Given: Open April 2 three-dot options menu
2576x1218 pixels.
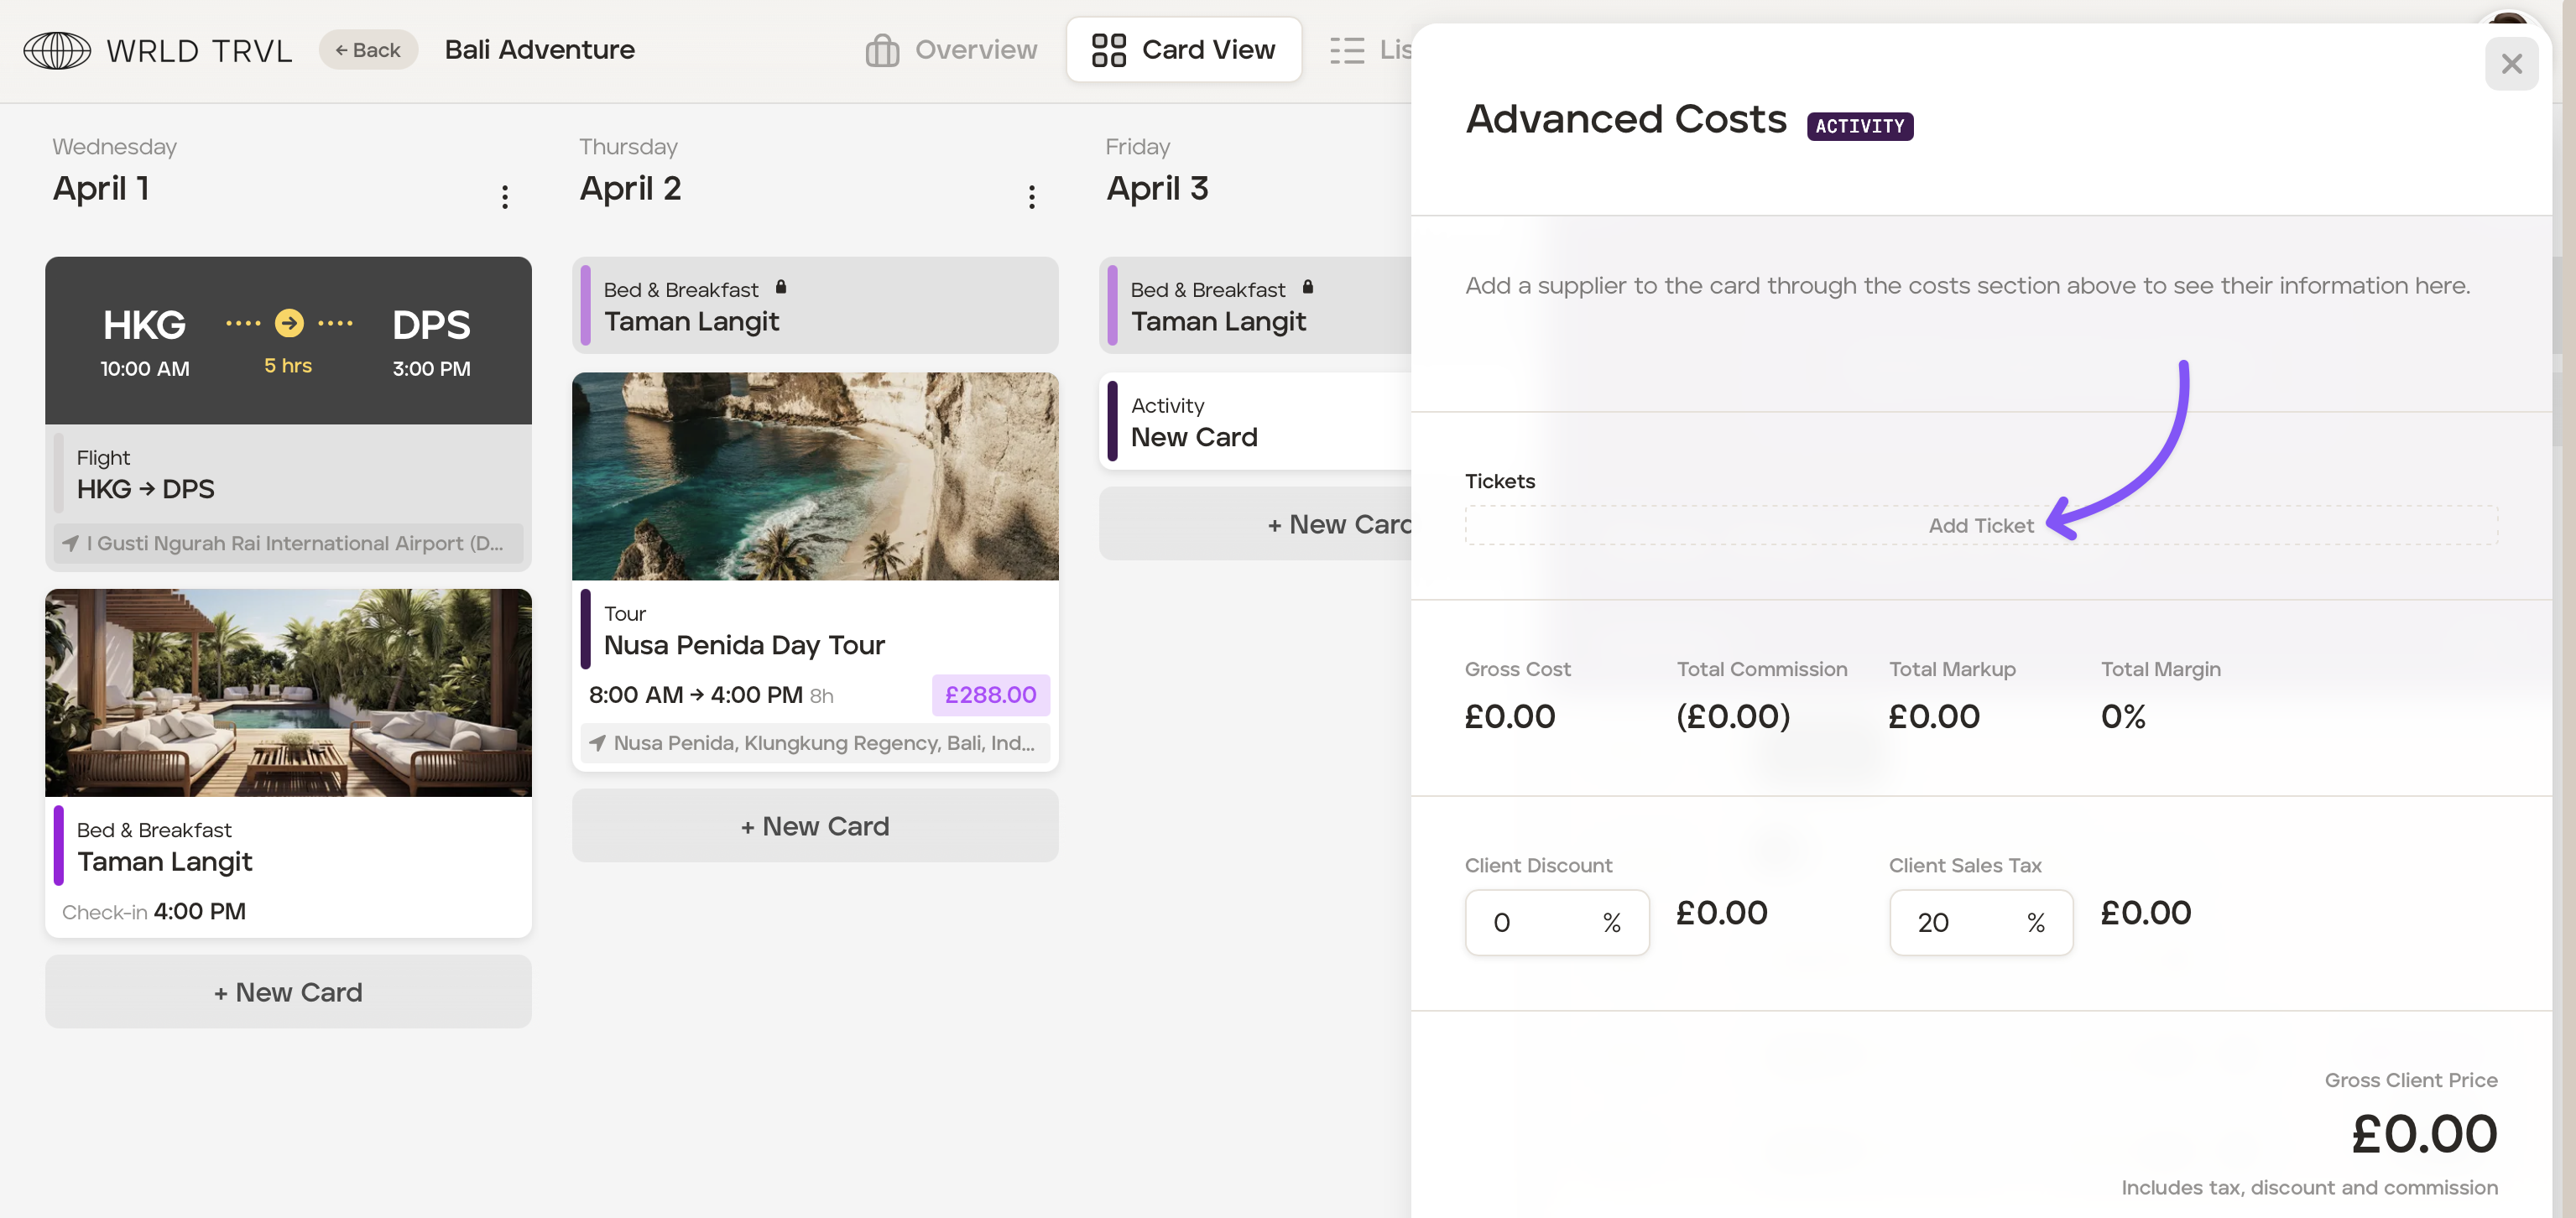Looking at the screenshot, I should (1031, 196).
